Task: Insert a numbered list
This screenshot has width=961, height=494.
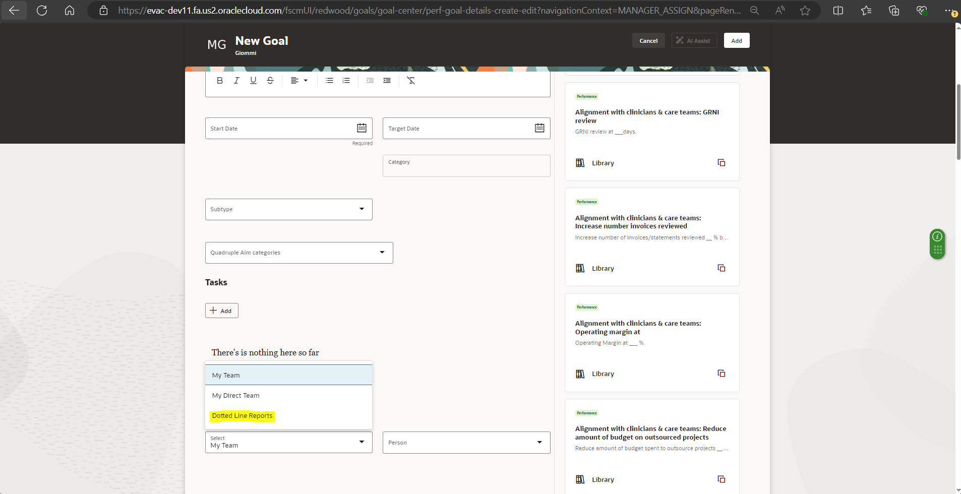Action: click(346, 81)
